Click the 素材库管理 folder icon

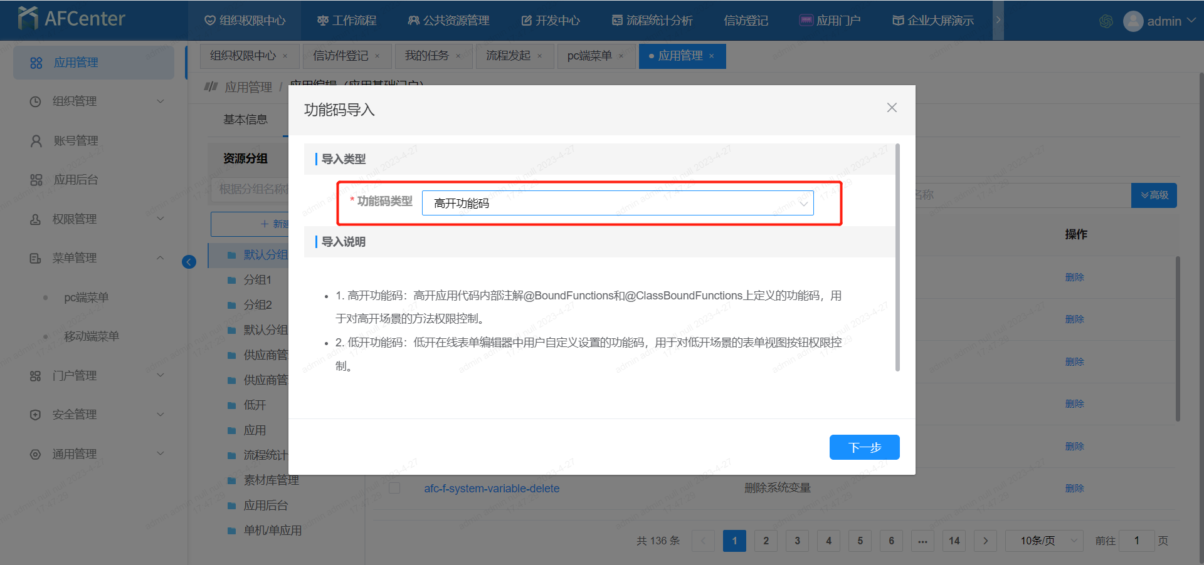point(232,480)
